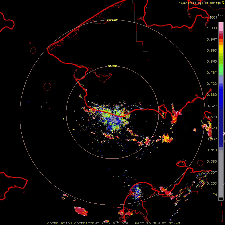Click the 50 NMI range ring label
This screenshot has height=225, width=225.
click(x=112, y=66)
